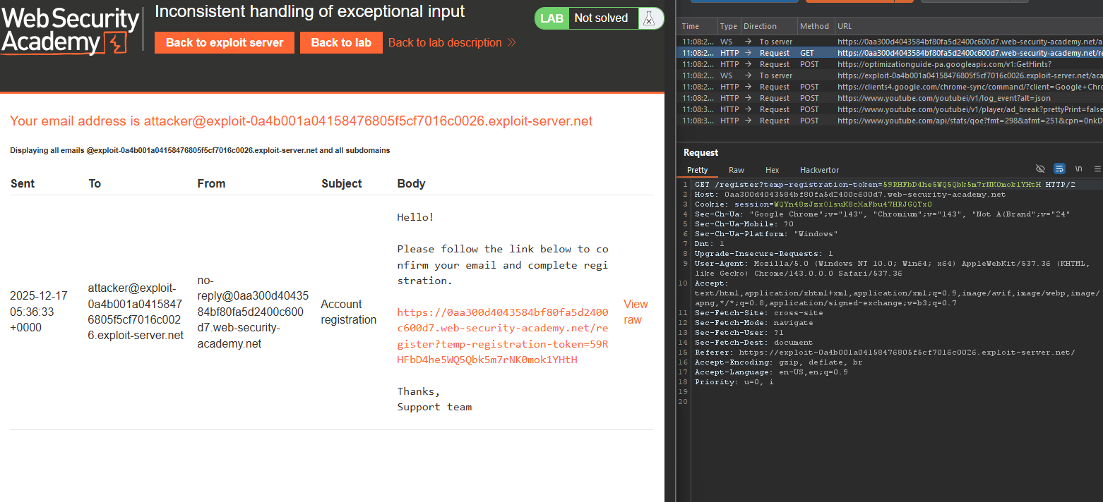This screenshot has height=502, width=1103.
Task: Switch to the Hex request tab
Action: pyautogui.click(x=773, y=170)
